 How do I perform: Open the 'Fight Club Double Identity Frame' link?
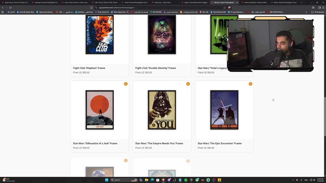(x=155, y=68)
